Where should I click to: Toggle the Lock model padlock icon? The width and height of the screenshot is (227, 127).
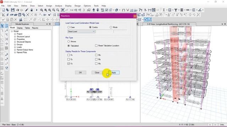(32, 10)
